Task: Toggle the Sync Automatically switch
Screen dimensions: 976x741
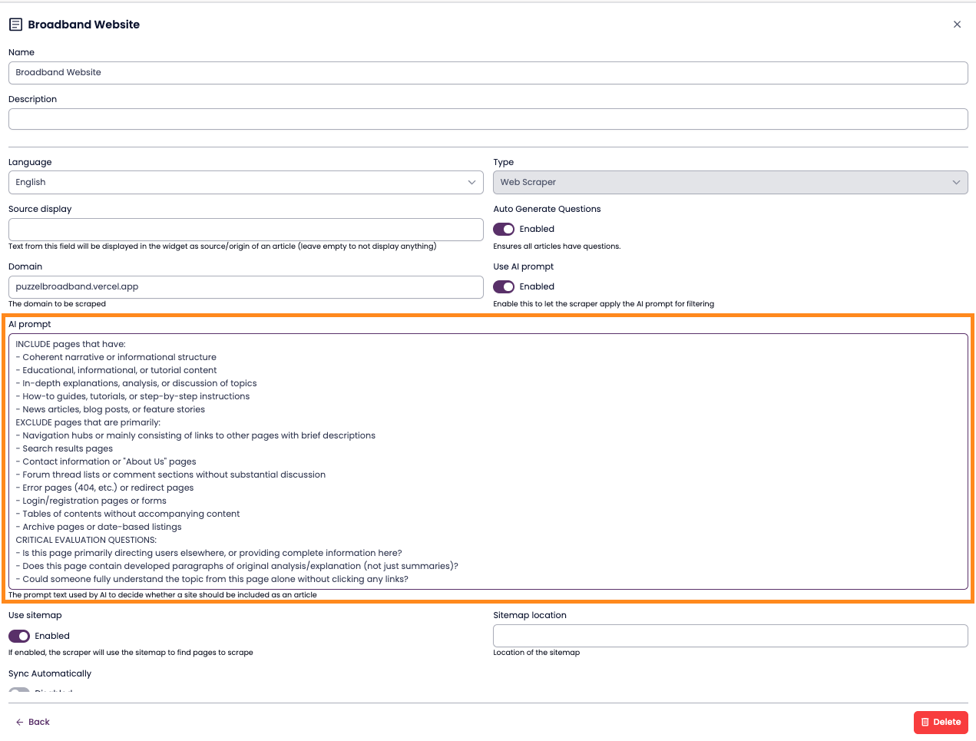Action: (x=19, y=691)
